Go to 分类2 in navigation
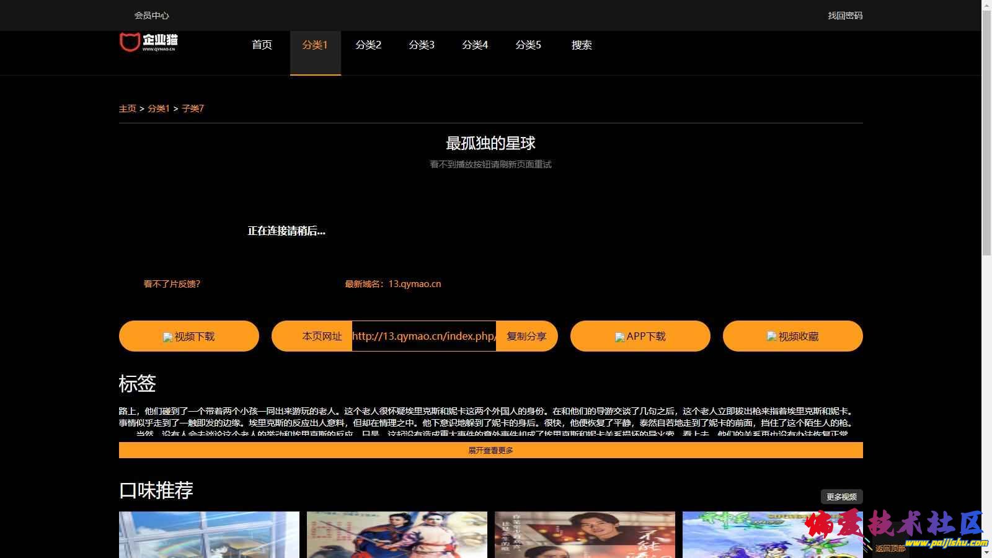The height and width of the screenshot is (558, 992). click(x=368, y=45)
